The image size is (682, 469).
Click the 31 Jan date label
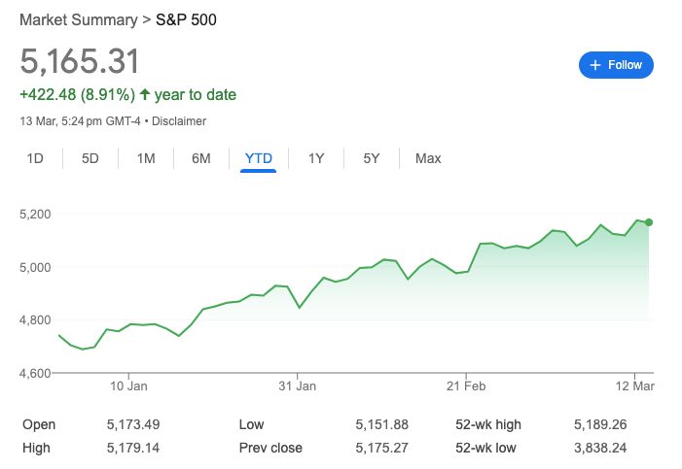pyautogui.click(x=298, y=385)
